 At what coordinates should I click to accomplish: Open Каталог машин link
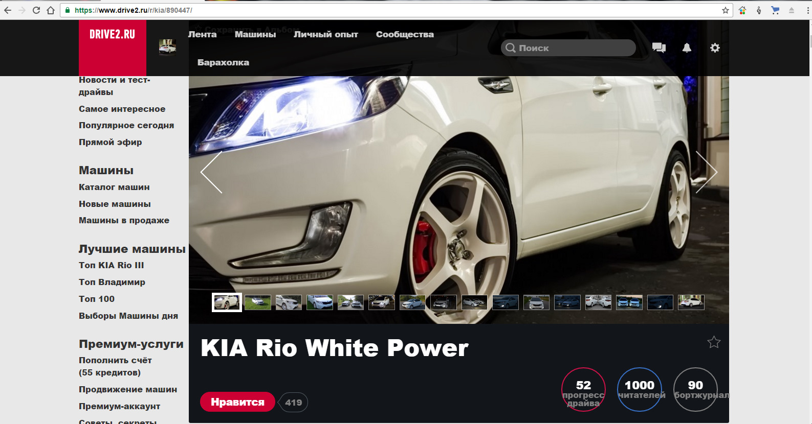pyautogui.click(x=114, y=187)
